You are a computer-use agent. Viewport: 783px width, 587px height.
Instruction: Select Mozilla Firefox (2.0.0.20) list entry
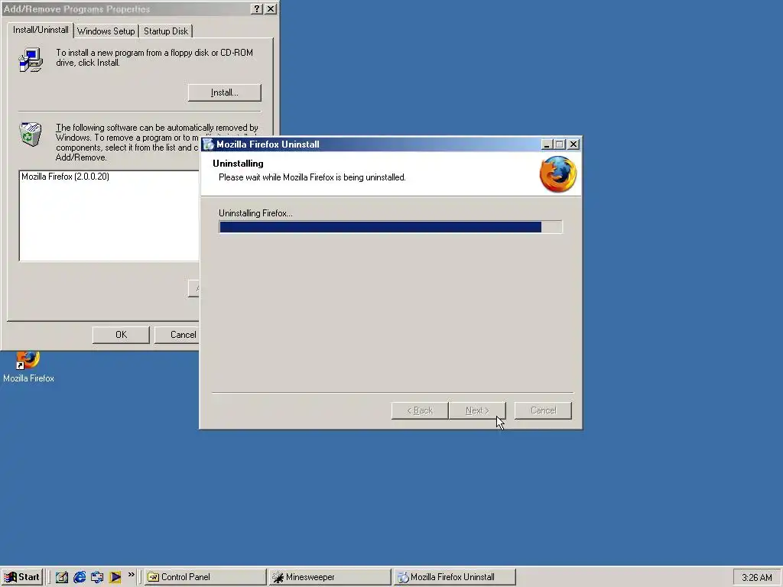65,177
